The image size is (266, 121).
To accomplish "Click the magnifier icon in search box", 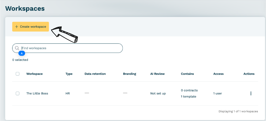I will click(17, 48).
